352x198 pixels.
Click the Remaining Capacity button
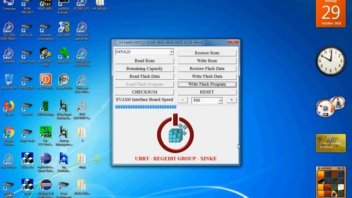(x=144, y=69)
